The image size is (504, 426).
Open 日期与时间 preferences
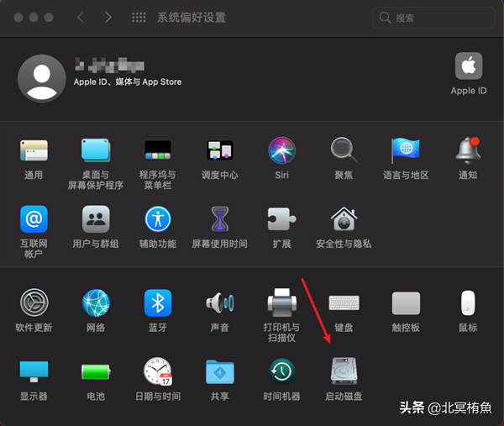pos(158,371)
